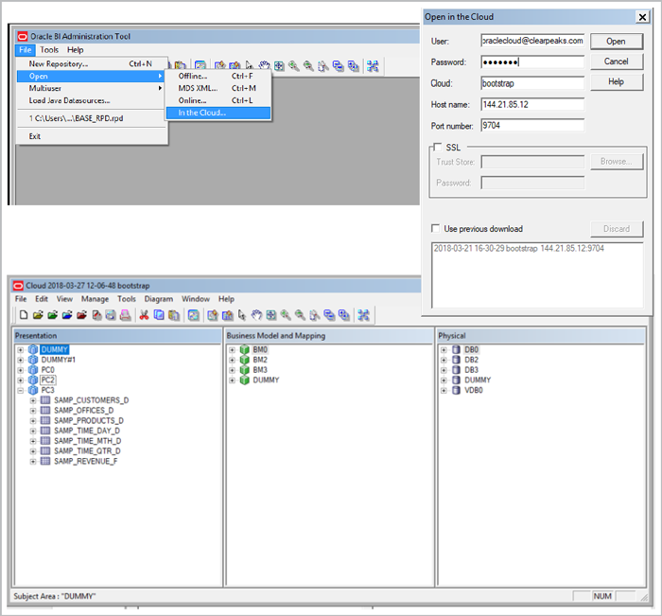Click the pink printer toolbar icon
Screen dimensions: 662x616
coord(126,315)
